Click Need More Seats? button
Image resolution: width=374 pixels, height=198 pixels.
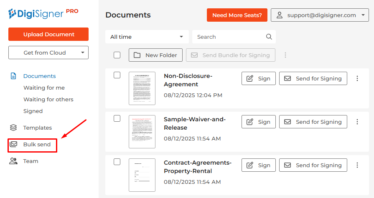click(x=237, y=15)
